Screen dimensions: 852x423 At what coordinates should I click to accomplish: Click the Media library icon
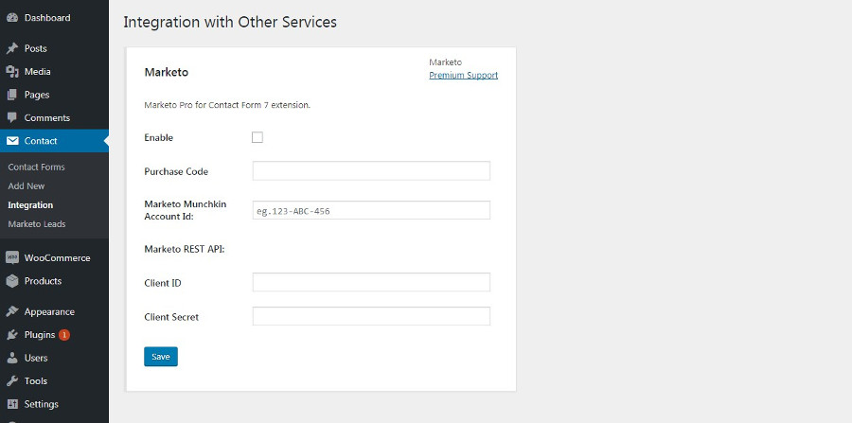pos(12,72)
